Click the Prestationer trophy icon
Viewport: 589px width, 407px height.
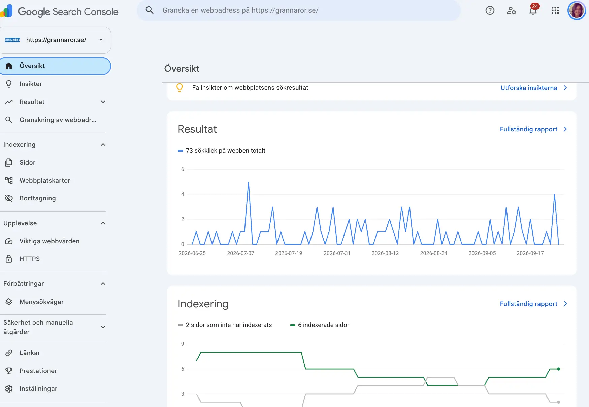(x=9, y=371)
